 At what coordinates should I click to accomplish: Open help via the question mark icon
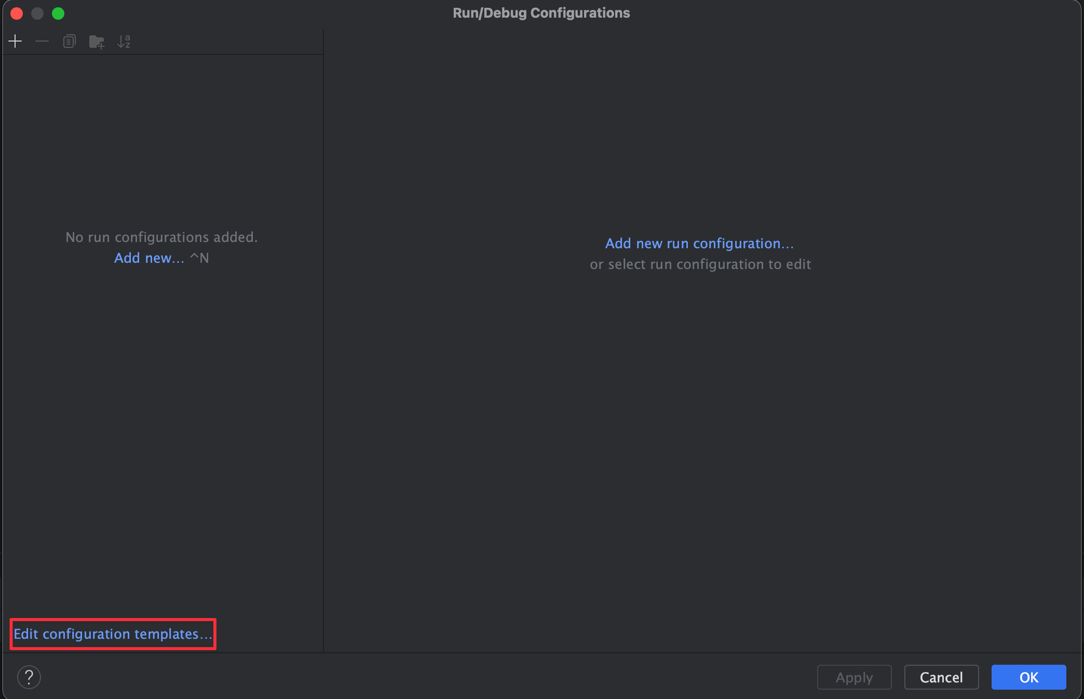pos(29,677)
